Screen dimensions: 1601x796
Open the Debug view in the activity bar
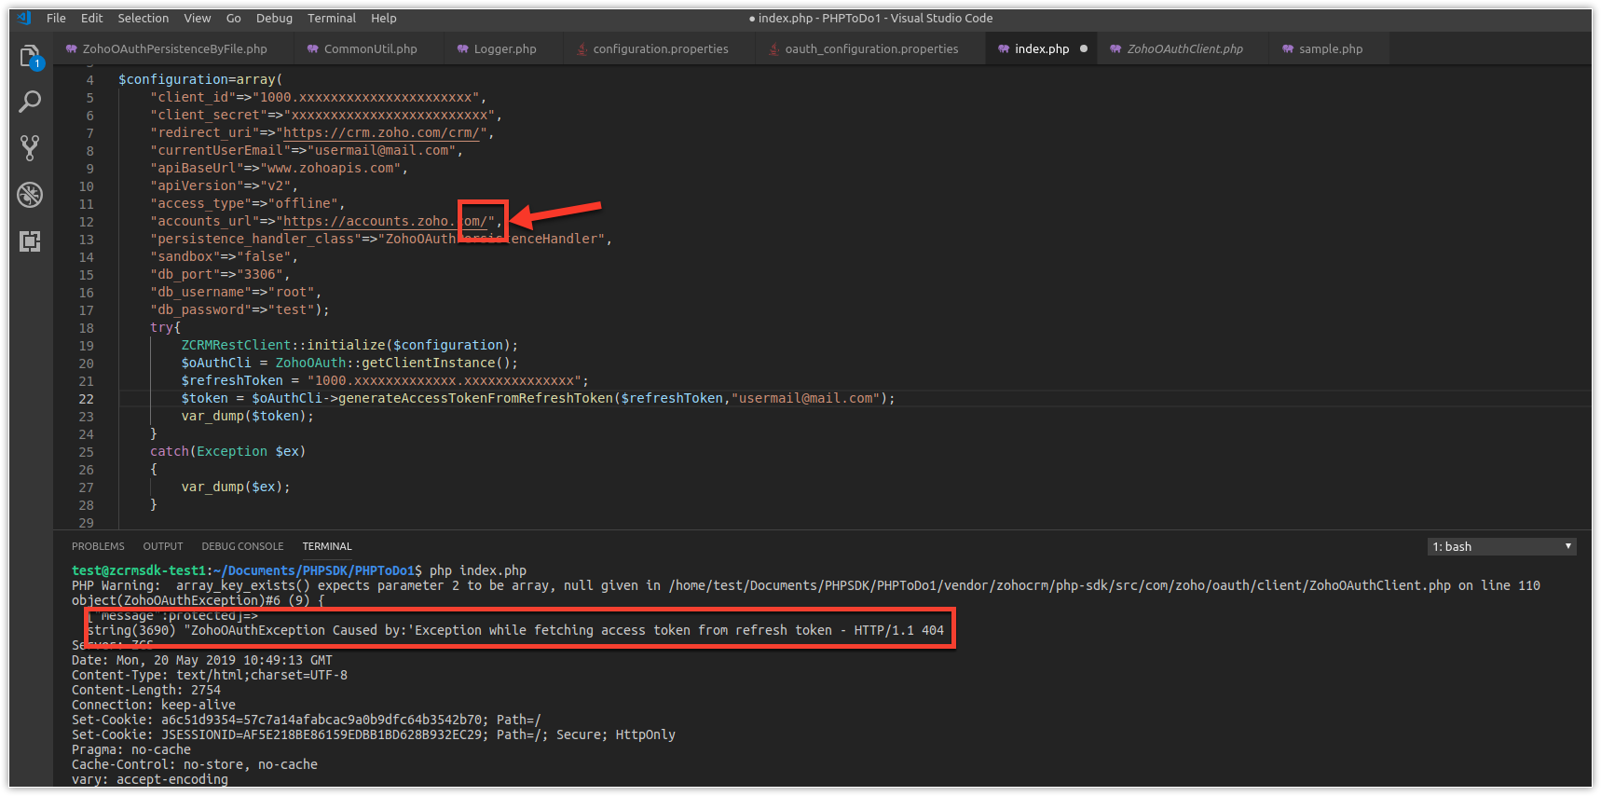pyautogui.click(x=30, y=195)
